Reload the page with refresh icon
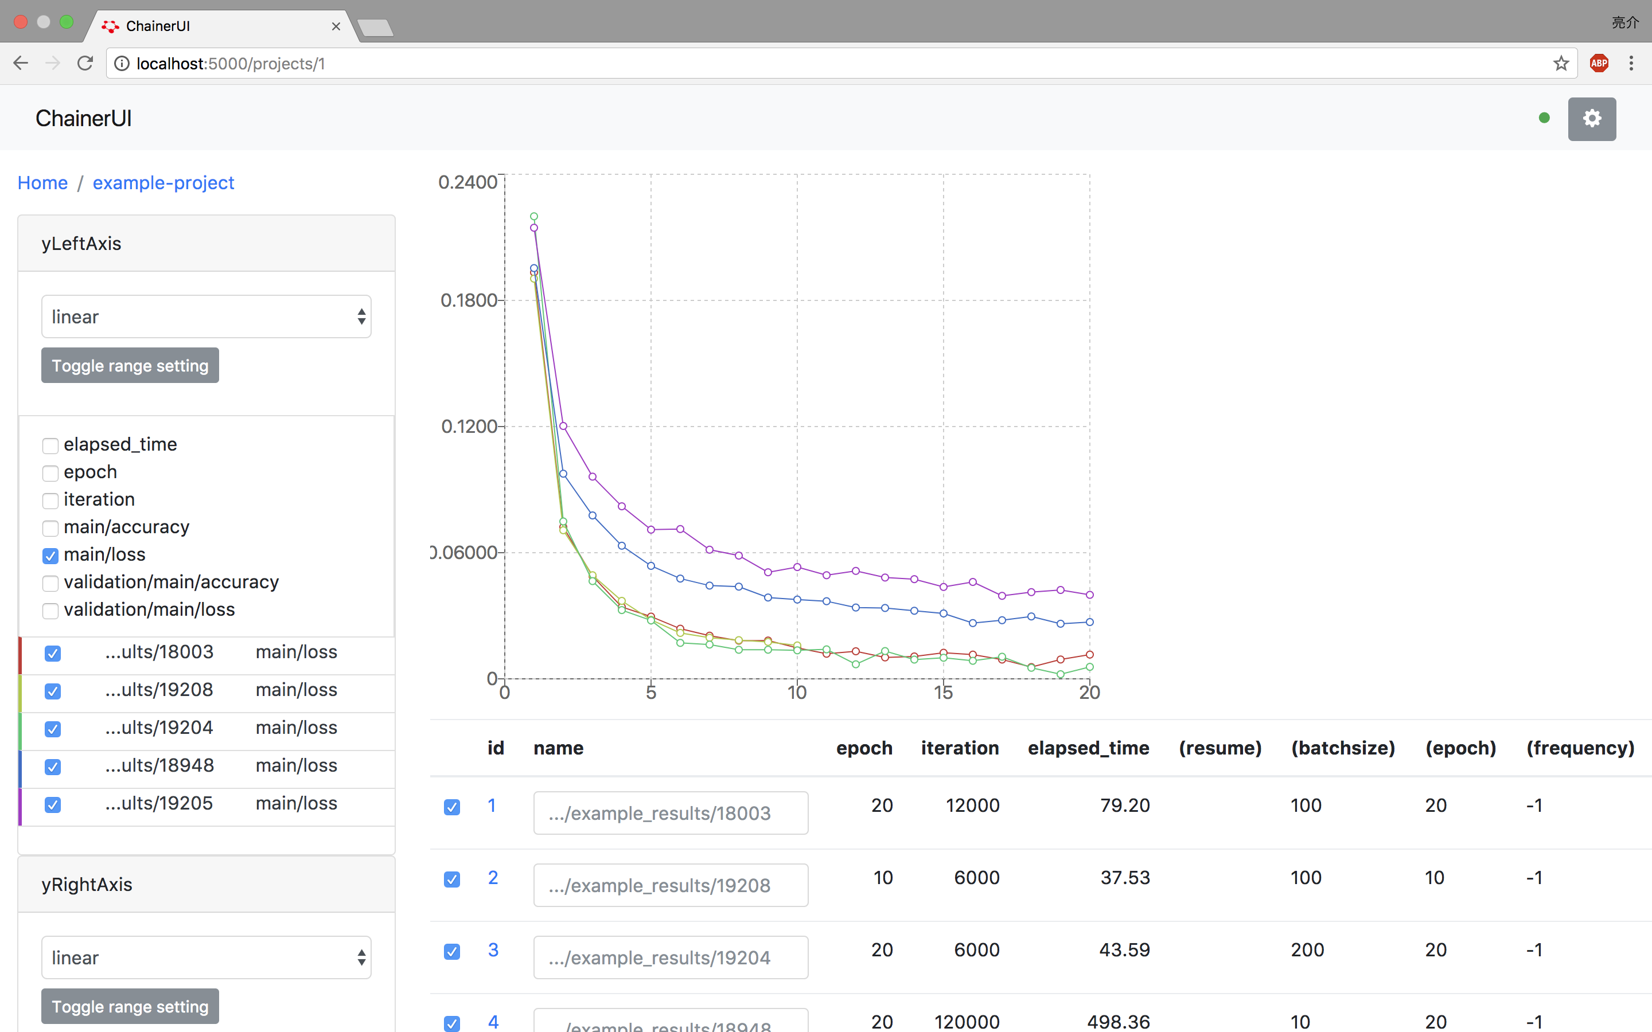This screenshot has height=1032, width=1652. coord(85,64)
